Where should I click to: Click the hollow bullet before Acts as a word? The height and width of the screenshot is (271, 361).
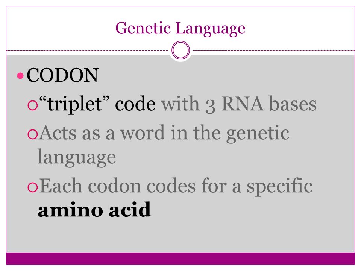pos(32,134)
